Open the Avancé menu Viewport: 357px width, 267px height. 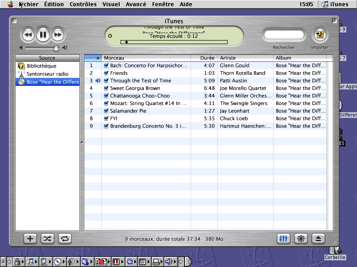(136, 4)
